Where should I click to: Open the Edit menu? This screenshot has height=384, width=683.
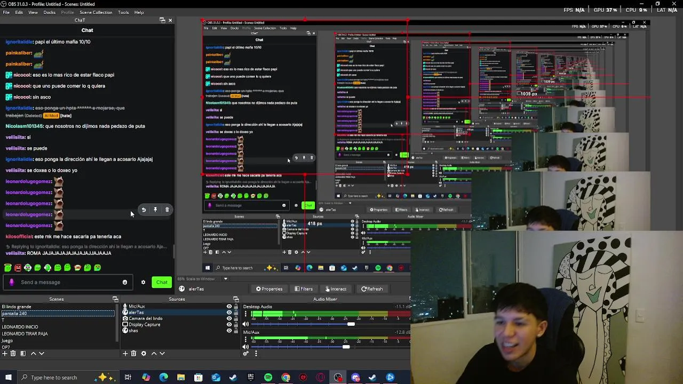pos(19,12)
